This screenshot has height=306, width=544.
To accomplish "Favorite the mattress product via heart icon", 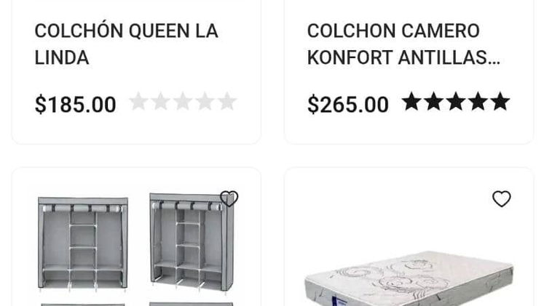I will [502, 198].
